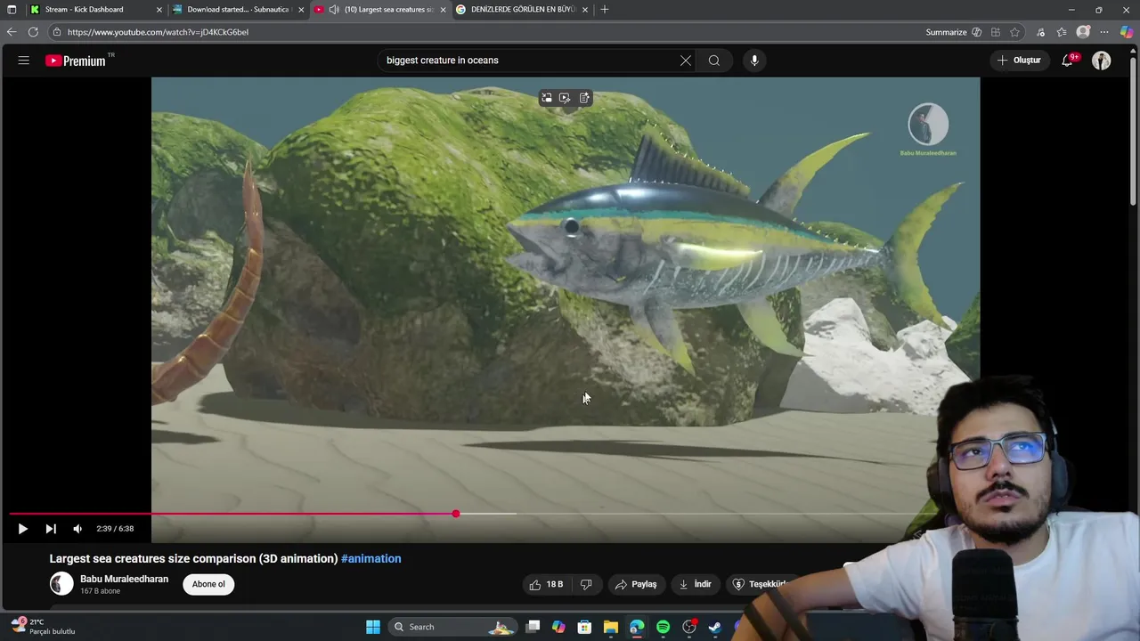Image resolution: width=1140 pixels, height=641 pixels.
Task: Seek using the red progress scrubber handle
Action: tap(456, 514)
